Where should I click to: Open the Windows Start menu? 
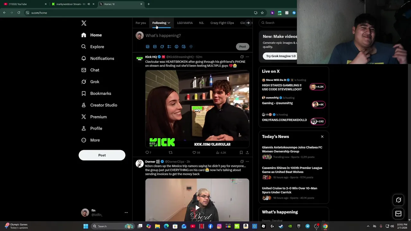86,227
